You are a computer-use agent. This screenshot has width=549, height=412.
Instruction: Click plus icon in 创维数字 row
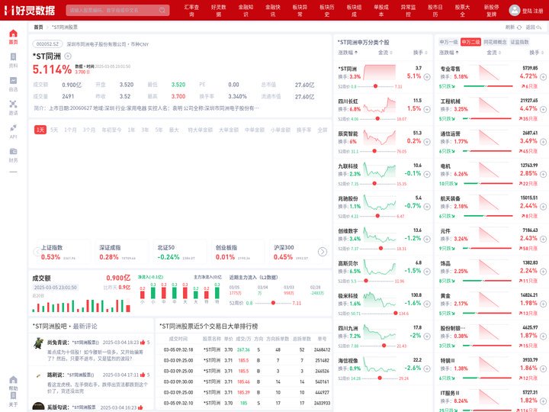427,239
